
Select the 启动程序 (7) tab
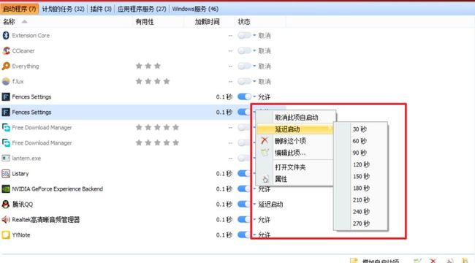(20, 9)
